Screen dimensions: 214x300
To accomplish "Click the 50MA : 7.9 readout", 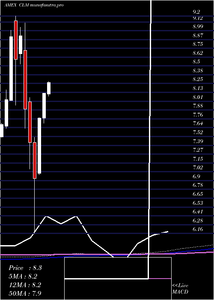I will coord(25,293).
